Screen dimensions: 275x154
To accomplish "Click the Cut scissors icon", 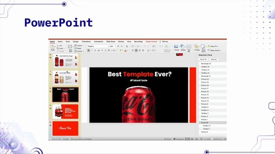I will (58, 46).
